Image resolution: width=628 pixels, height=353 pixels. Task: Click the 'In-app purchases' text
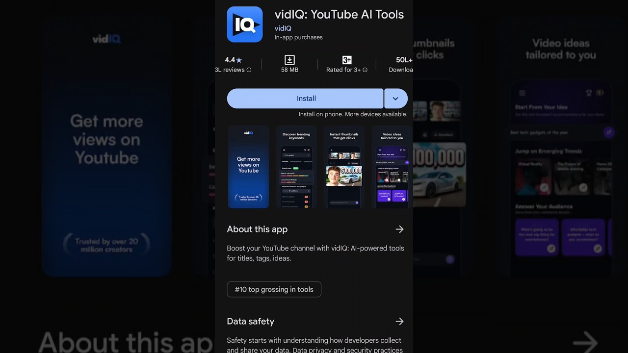point(298,37)
